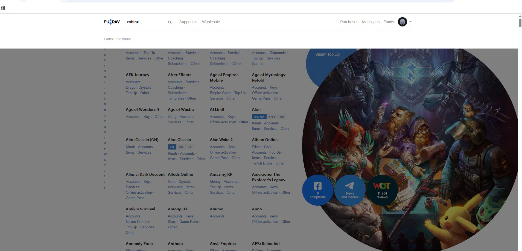Click the search magnifier icon
The image size is (522, 251).
point(170,22)
